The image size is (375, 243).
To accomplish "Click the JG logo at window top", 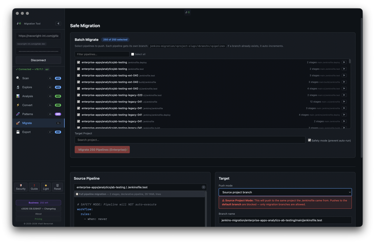I will click(x=187, y=12).
